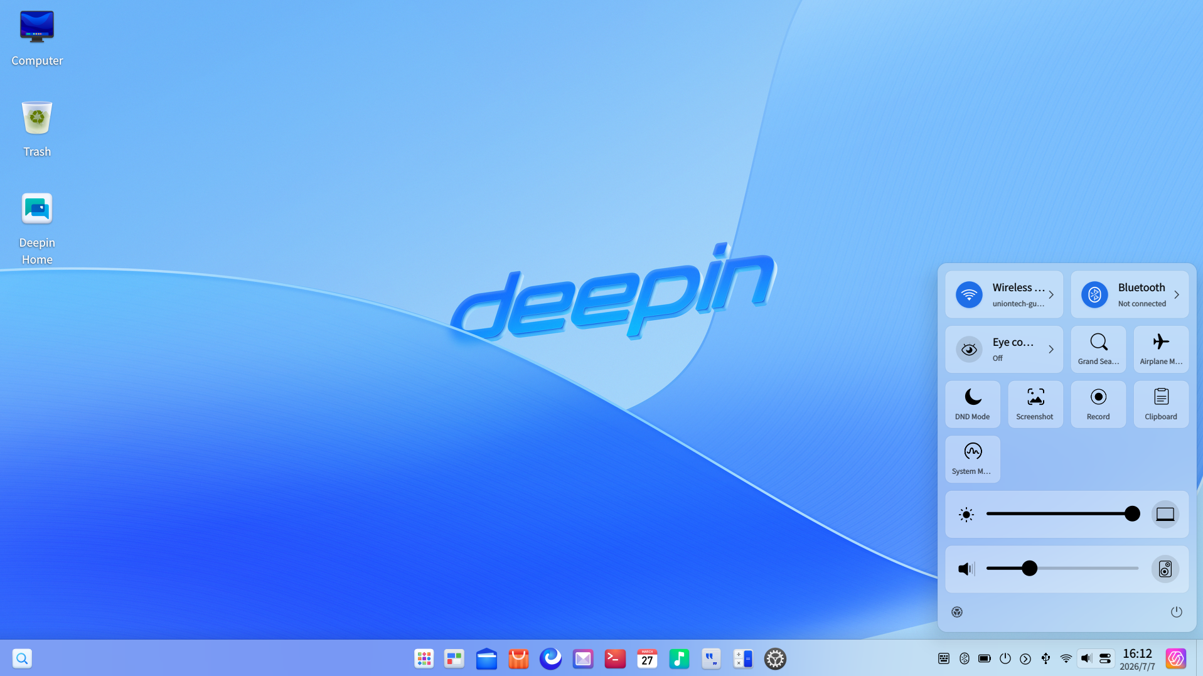Toggle the Bluetooth round icon

click(1094, 294)
